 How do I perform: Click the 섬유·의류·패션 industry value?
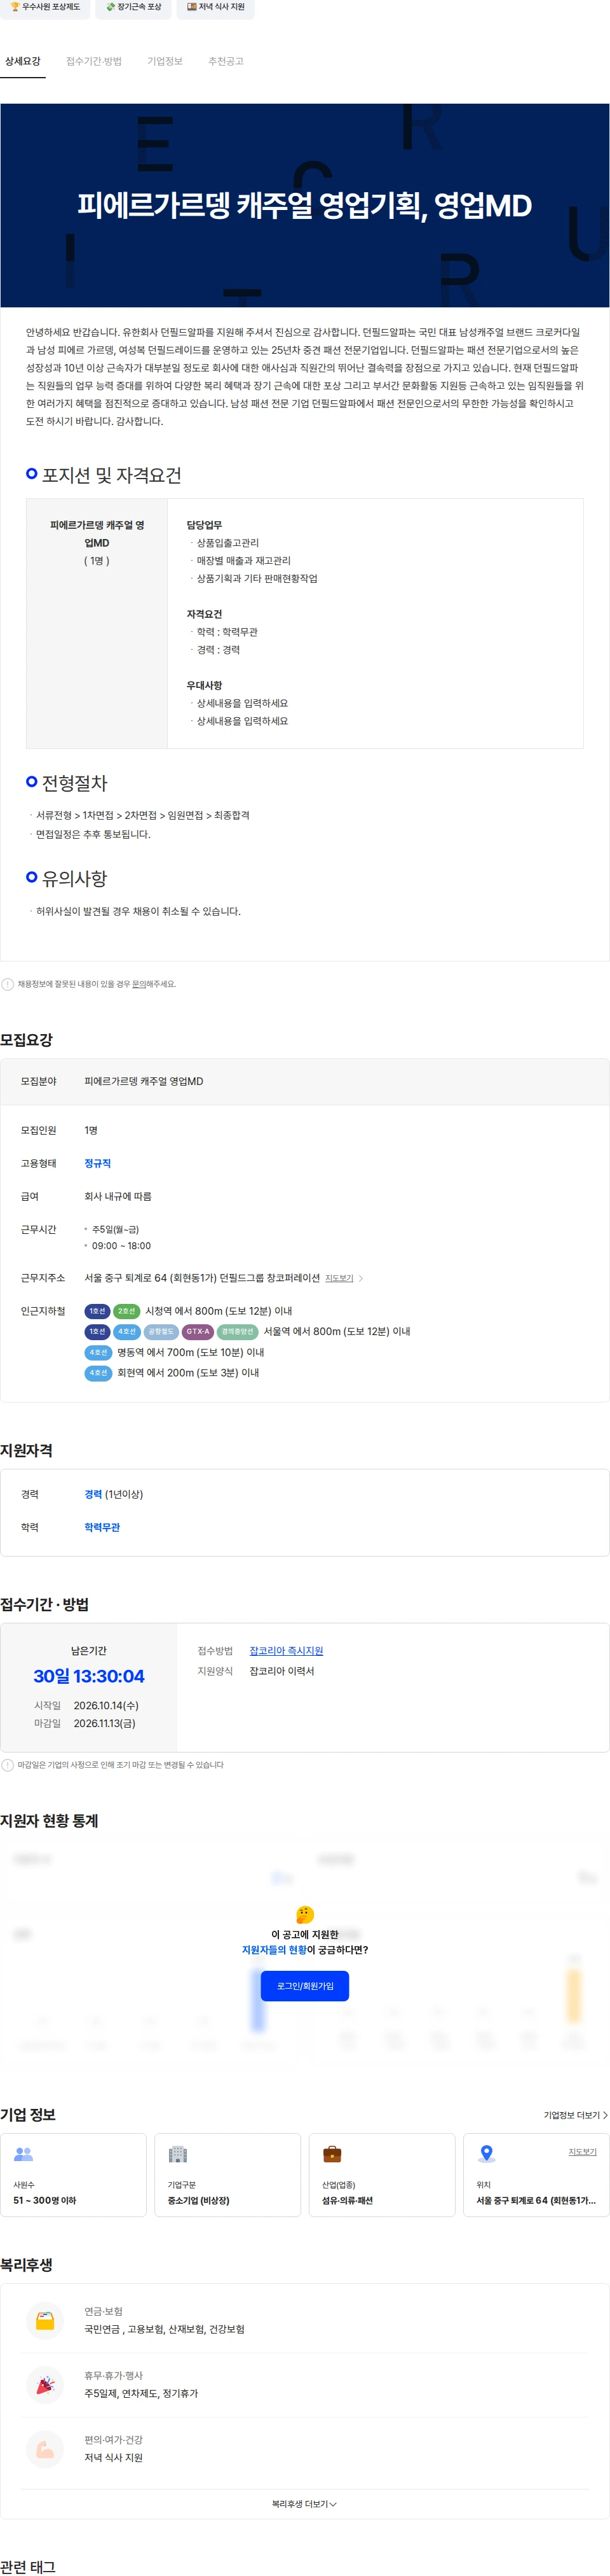click(348, 2200)
